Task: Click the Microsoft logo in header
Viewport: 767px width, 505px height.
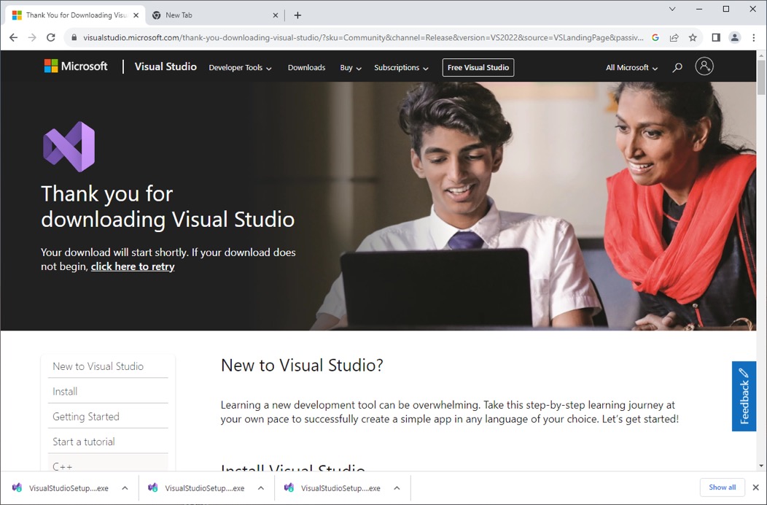Action: [76, 66]
